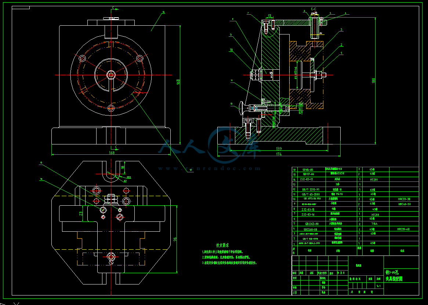Screen dimensions: 428x305
Task: Select the 174 overall length dimension text
Action: click(x=279, y=154)
